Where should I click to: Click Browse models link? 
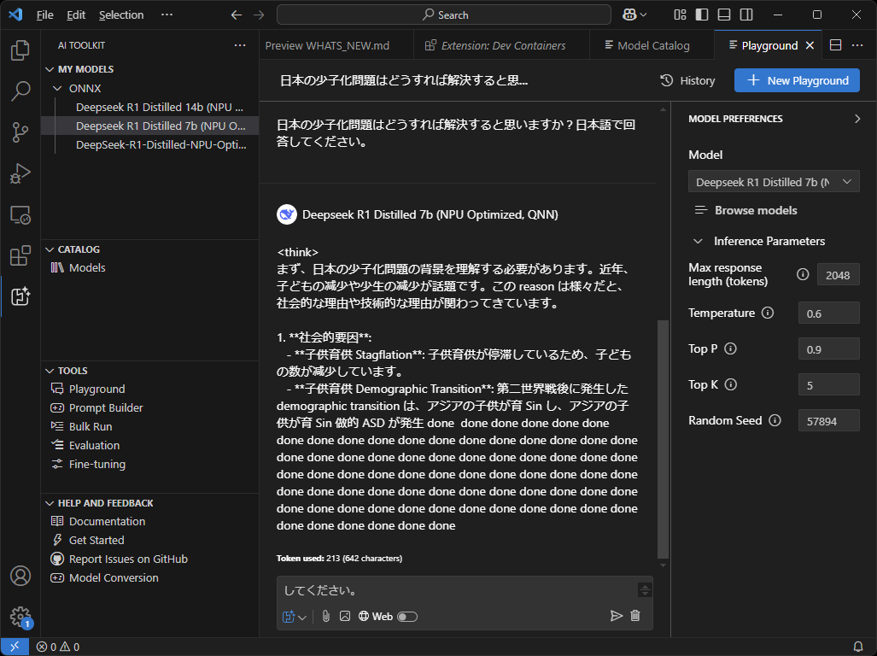[x=746, y=210]
